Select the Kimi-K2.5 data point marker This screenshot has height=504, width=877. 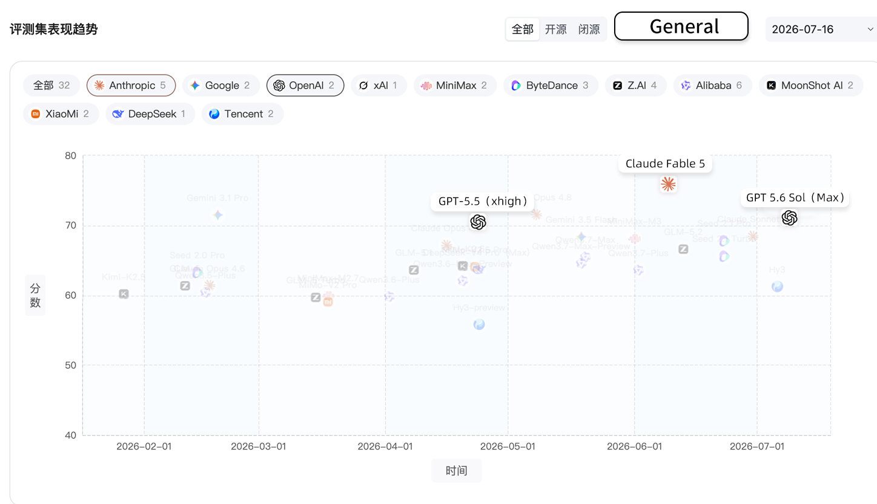coord(124,294)
